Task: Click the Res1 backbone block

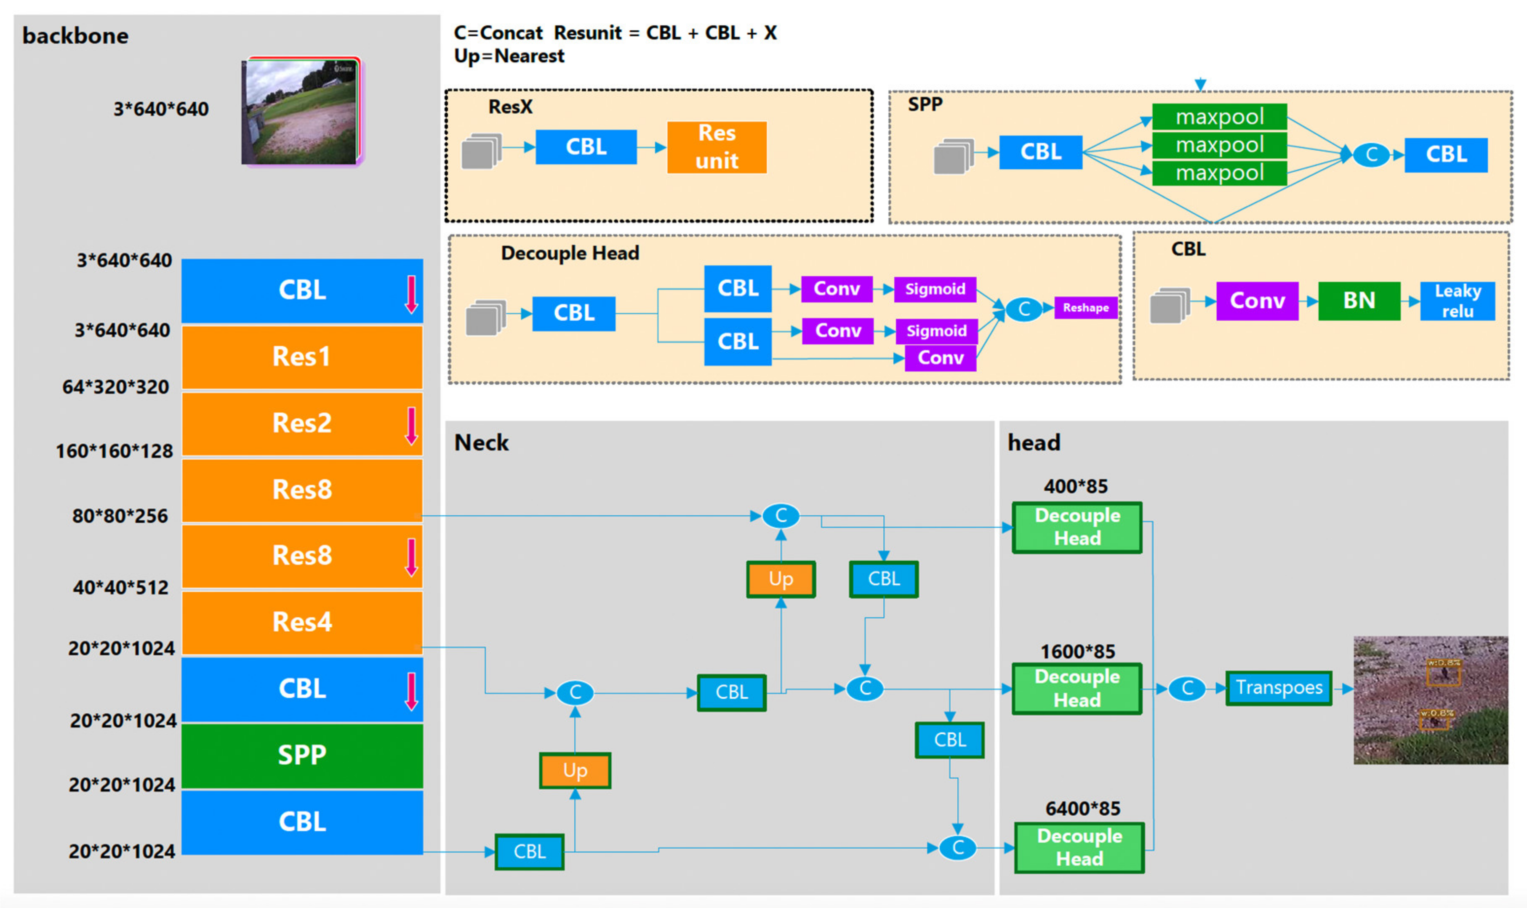Action: [301, 357]
